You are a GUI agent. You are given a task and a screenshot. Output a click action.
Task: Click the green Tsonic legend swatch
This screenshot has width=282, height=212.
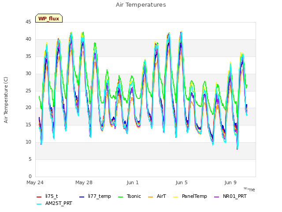coord(120,197)
